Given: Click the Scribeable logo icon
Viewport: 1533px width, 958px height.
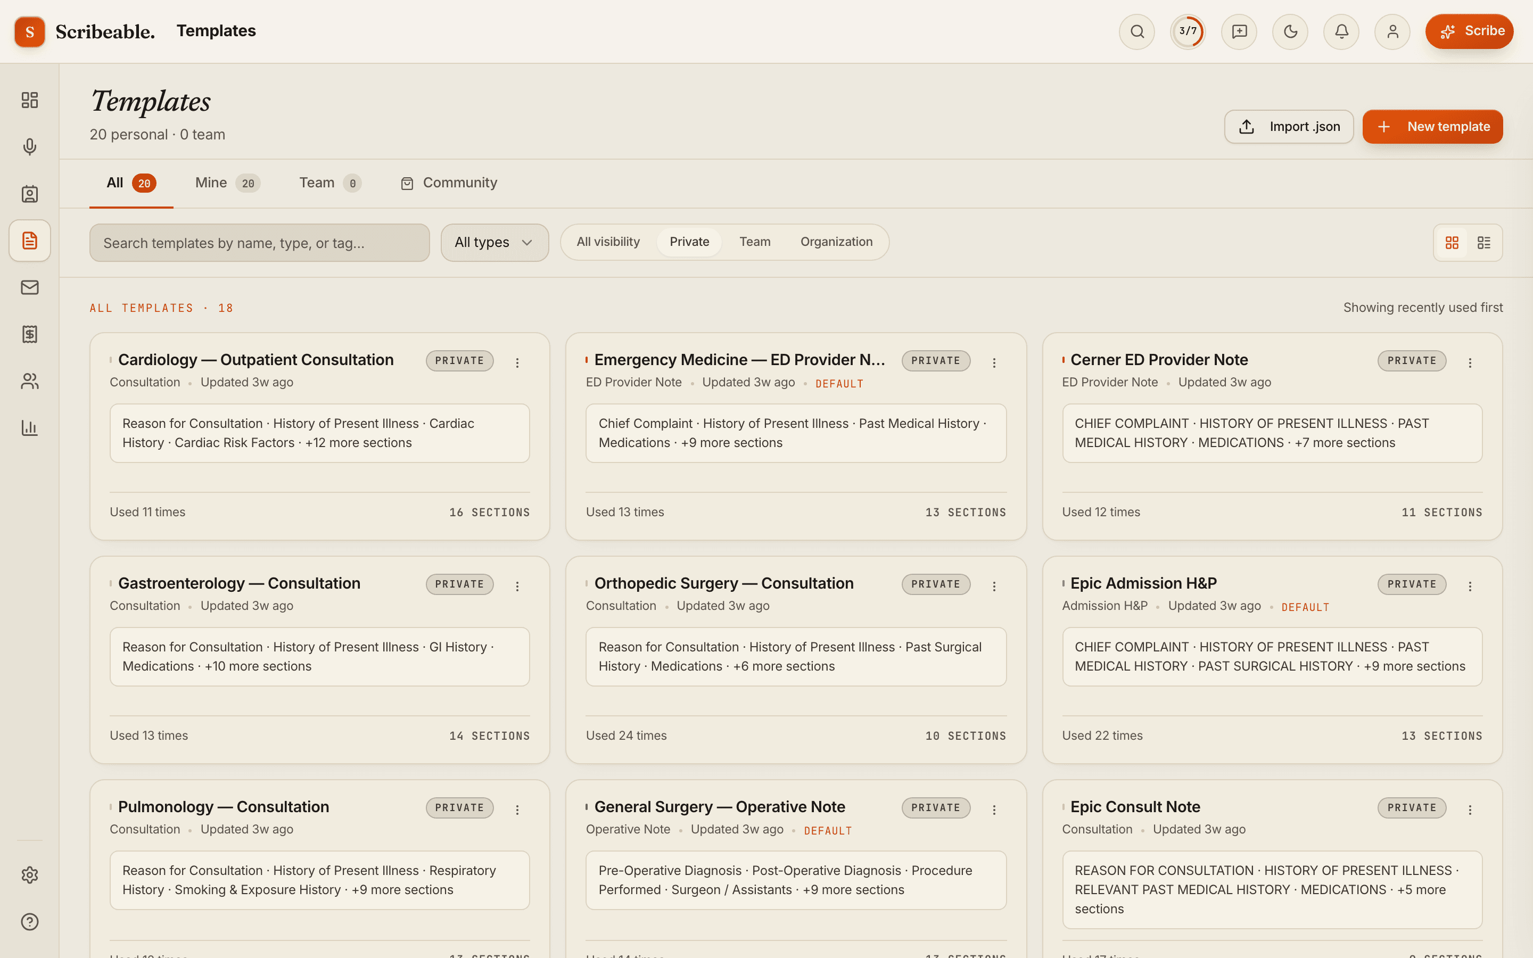Looking at the screenshot, I should click(30, 32).
